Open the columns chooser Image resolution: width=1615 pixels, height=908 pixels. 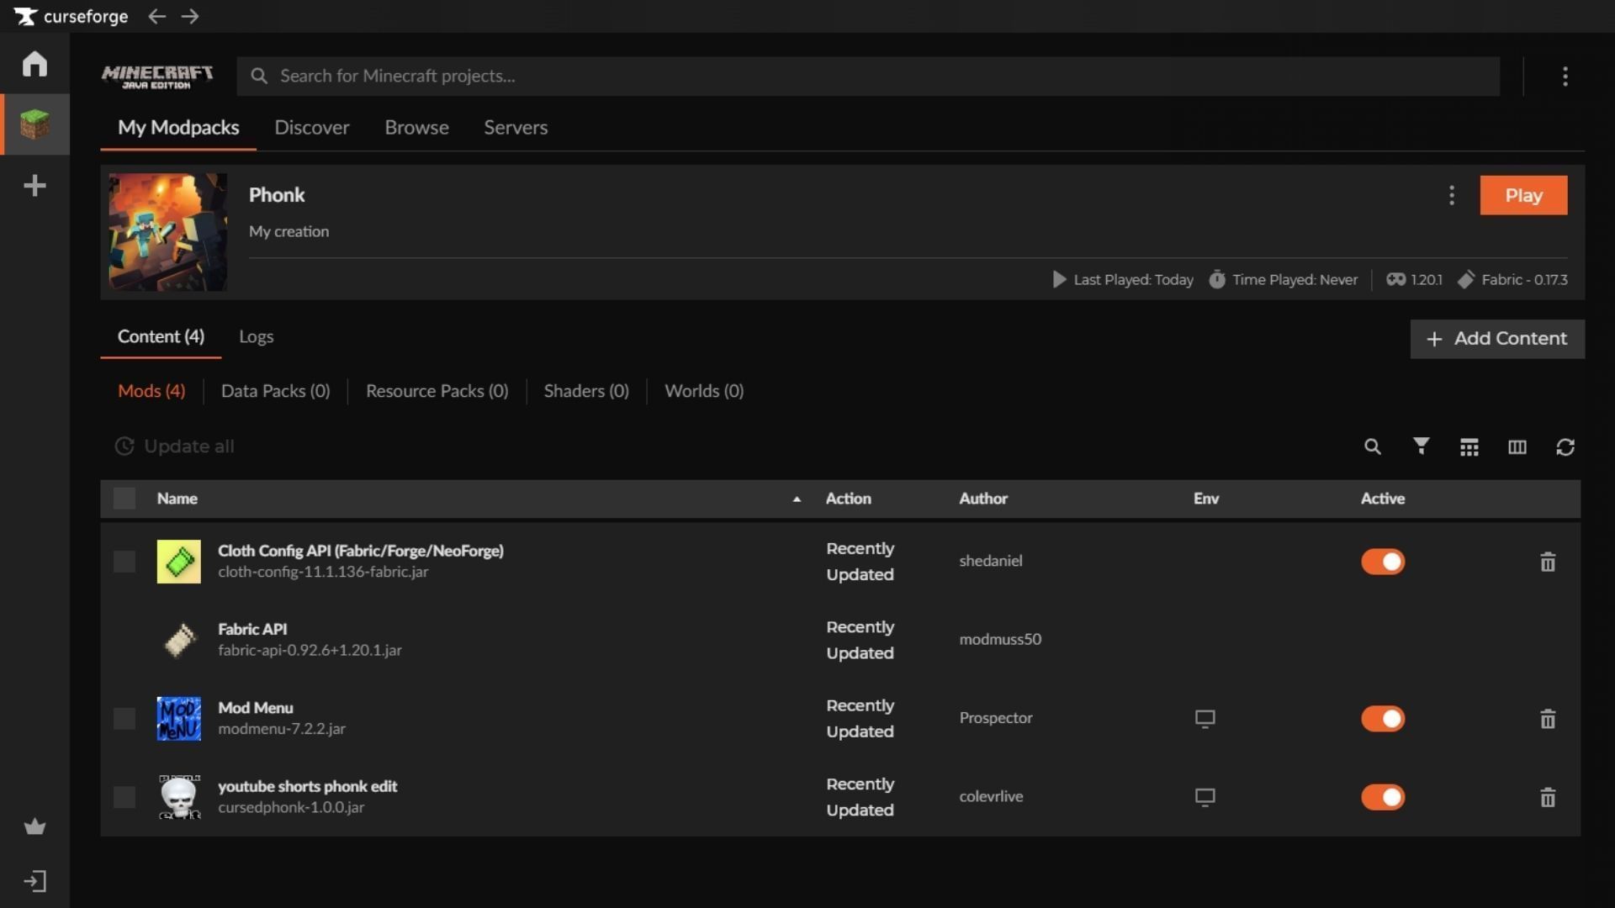(1517, 446)
